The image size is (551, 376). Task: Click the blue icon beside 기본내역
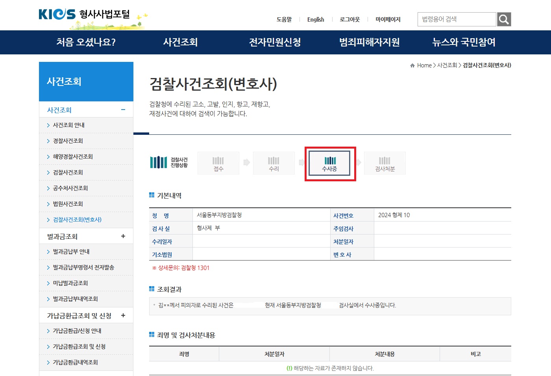click(152, 194)
